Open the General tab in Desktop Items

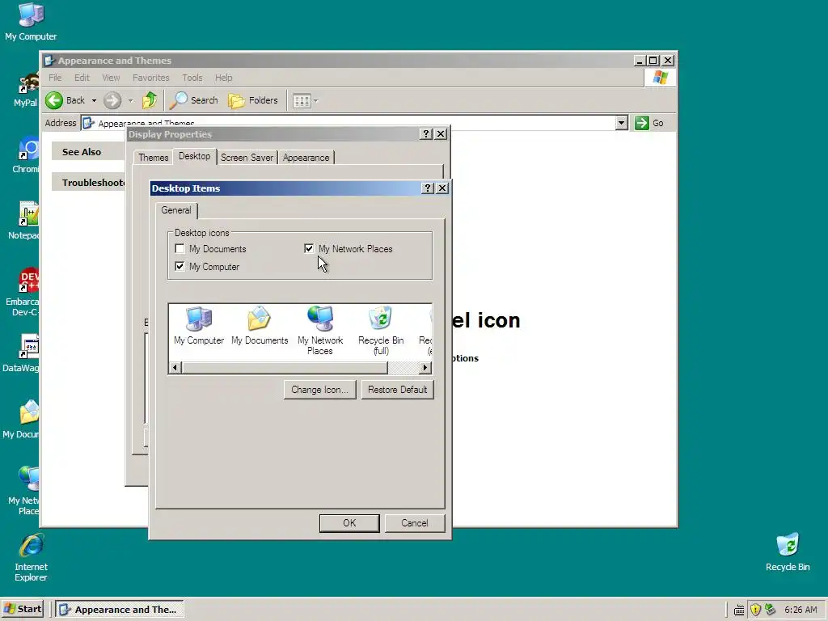[x=176, y=210]
